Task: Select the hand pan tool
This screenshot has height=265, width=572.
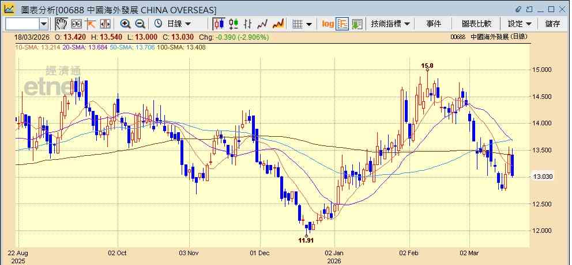Action: pos(61,24)
